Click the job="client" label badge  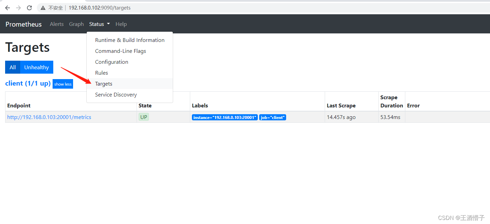coord(272,118)
